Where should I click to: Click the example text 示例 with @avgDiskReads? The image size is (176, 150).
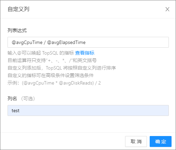click(x=54, y=83)
